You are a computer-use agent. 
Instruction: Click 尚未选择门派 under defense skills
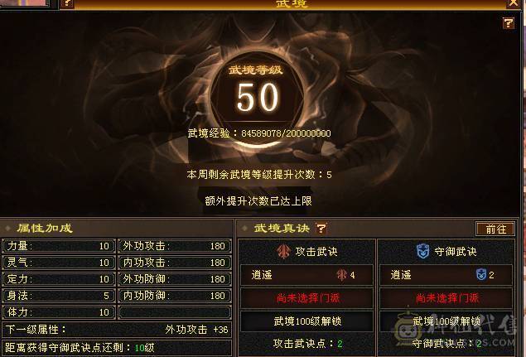click(446, 298)
